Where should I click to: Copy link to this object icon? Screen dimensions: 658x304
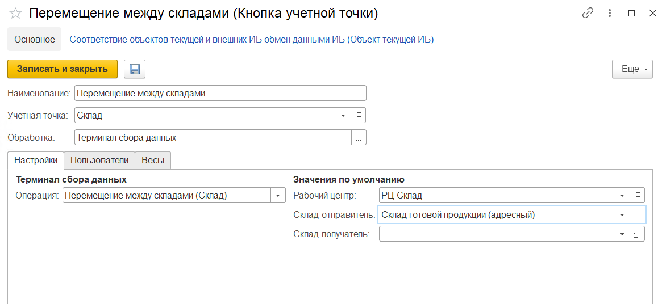pyautogui.click(x=588, y=13)
